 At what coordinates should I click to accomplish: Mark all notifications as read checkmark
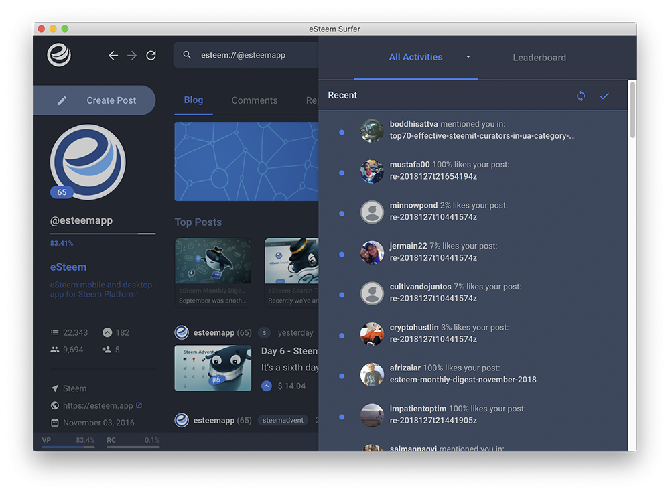[x=604, y=96]
